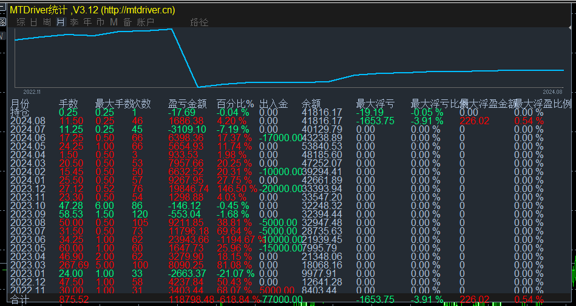This screenshot has height=306, width=576.
Task: Click balance 53840.53 in the 2024.05 row
Action: click(x=322, y=146)
